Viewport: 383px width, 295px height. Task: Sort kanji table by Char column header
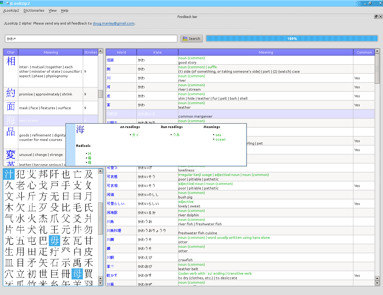11,52
